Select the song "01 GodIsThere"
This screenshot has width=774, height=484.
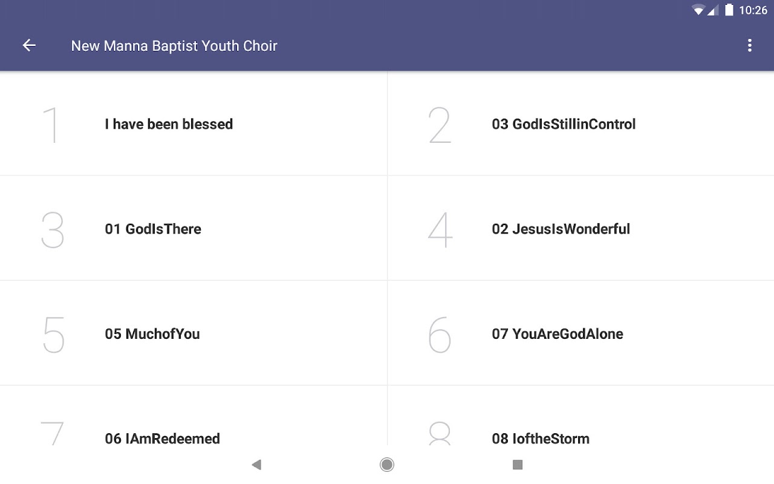(153, 229)
